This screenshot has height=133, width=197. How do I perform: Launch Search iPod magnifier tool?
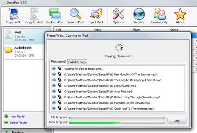pyautogui.click(x=75, y=16)
